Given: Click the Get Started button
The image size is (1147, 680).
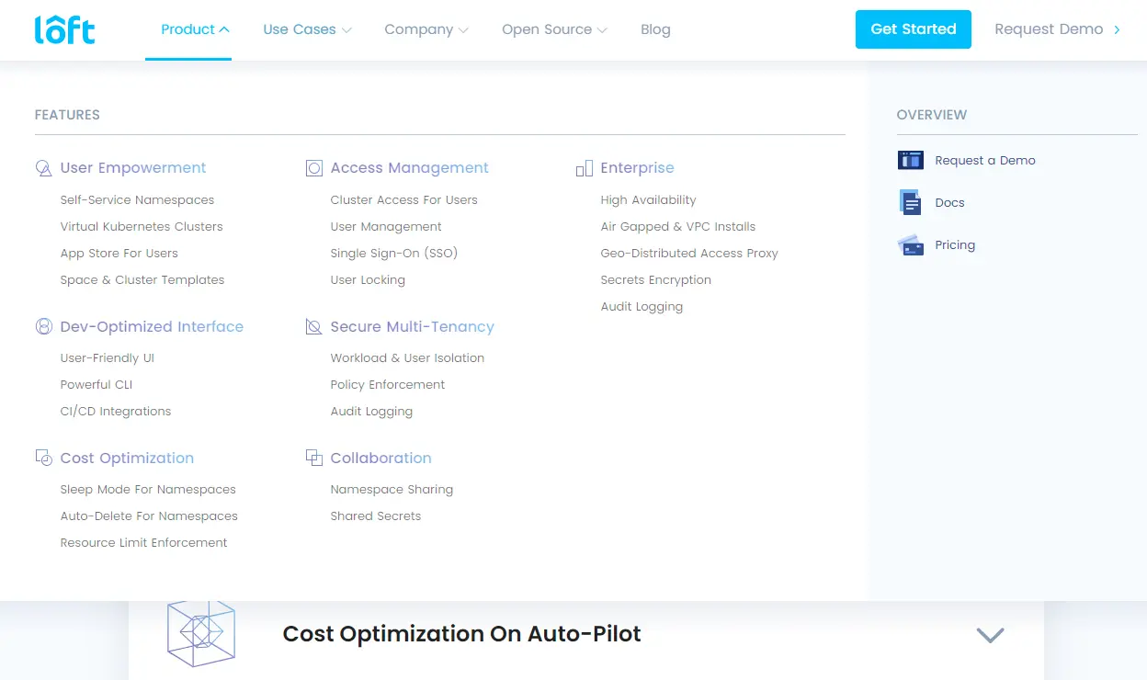Looking at the screenshot, I should (913, 28).
